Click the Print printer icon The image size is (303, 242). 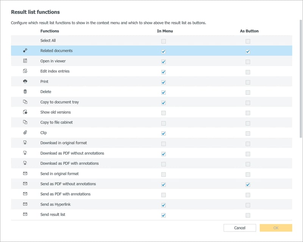point(25,81)
